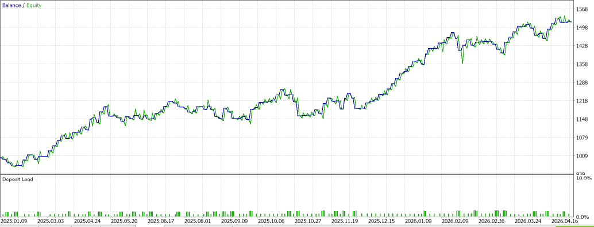The height and width of the screenshot is (227, 594).
Task: Click the 2026.01.09 date label
Action: pos(418,221)
